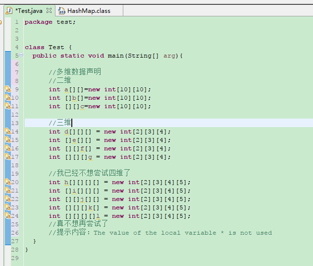
Task: Click the variable 'g' on line 17
Action: click(x=90, y=157)
